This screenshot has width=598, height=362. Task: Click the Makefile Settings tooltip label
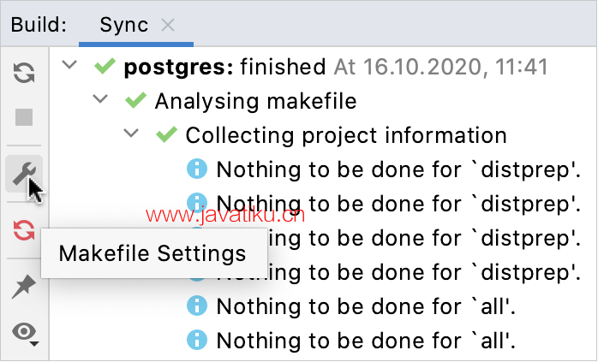click(x=152, y=253)
